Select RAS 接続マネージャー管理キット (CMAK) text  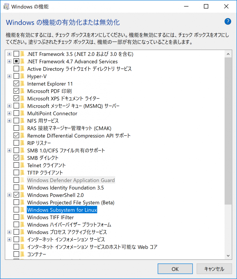(69, 128)
